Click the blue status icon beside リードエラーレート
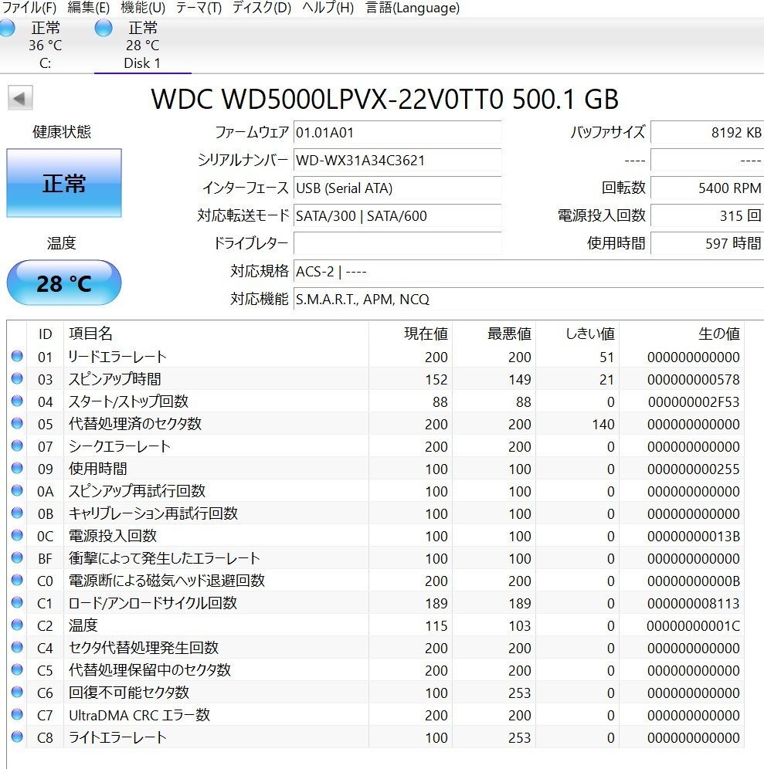The image size is (764, 769). [x=17, y=356]
